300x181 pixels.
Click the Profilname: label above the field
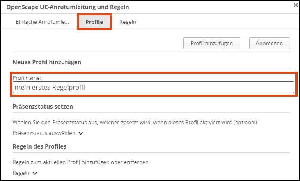[26, 77]
